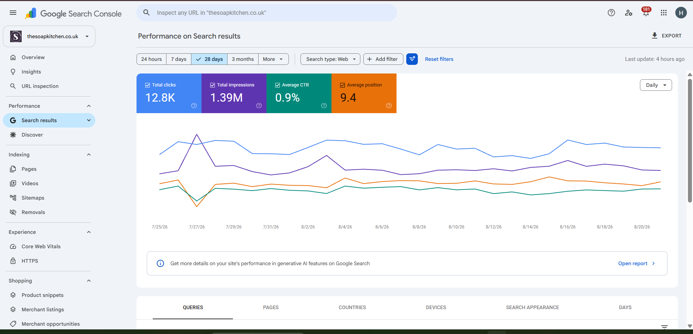Click thesoapkitchen.co.uk property logo icon
This screenshot has height=334, width=693.
coord(16,36)
